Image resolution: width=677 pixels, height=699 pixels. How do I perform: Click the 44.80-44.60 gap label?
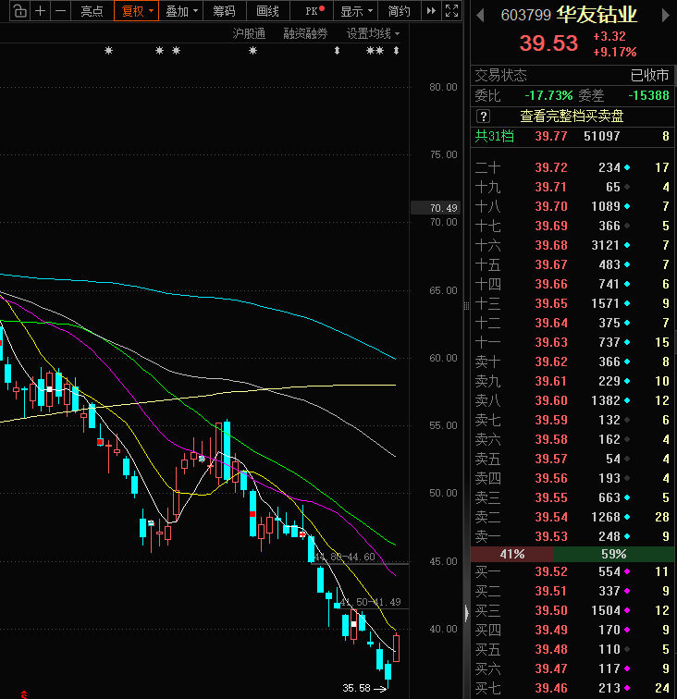click(345, 557)
